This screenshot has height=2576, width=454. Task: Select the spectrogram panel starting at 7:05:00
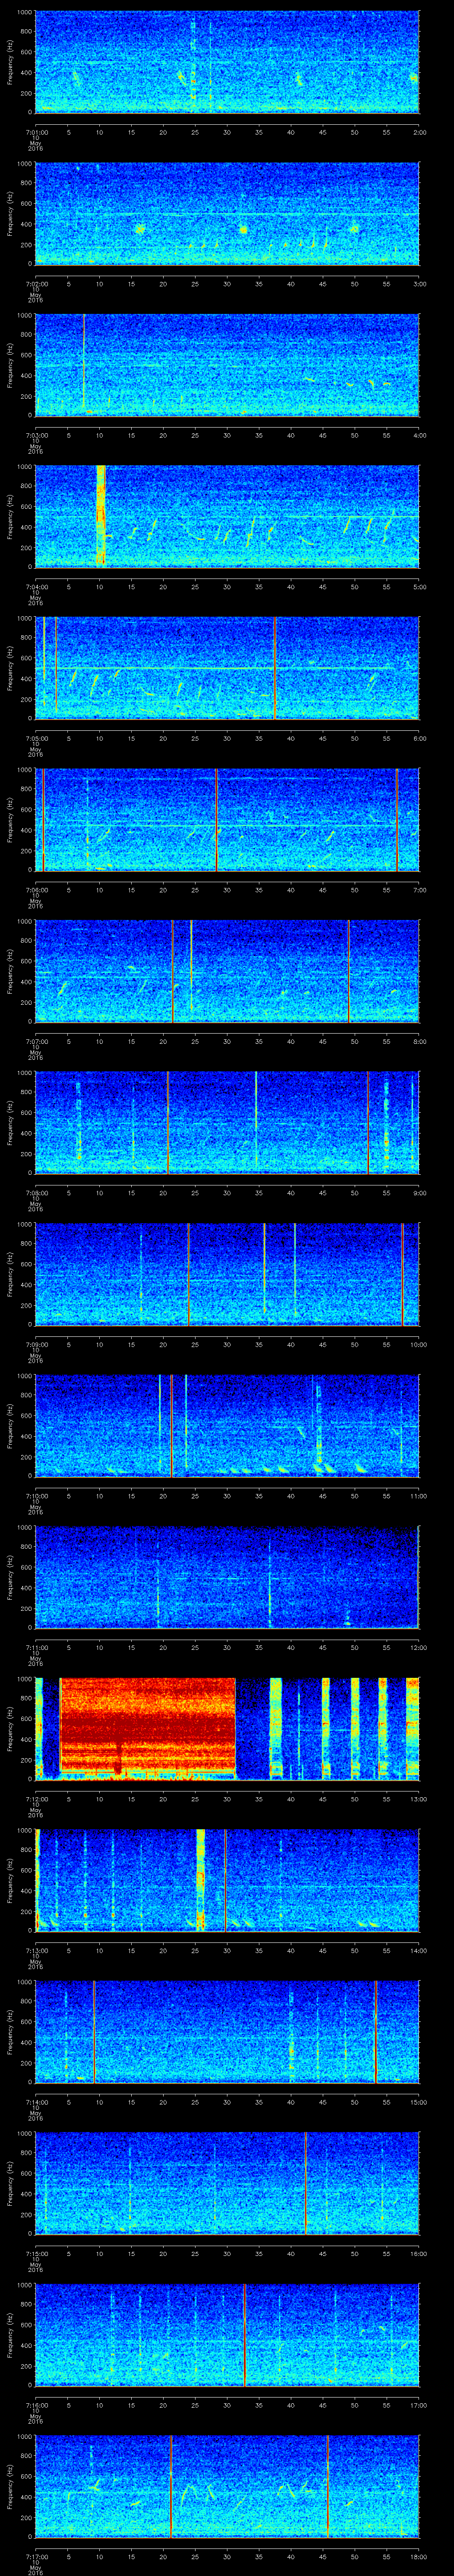tap(227, 668)
